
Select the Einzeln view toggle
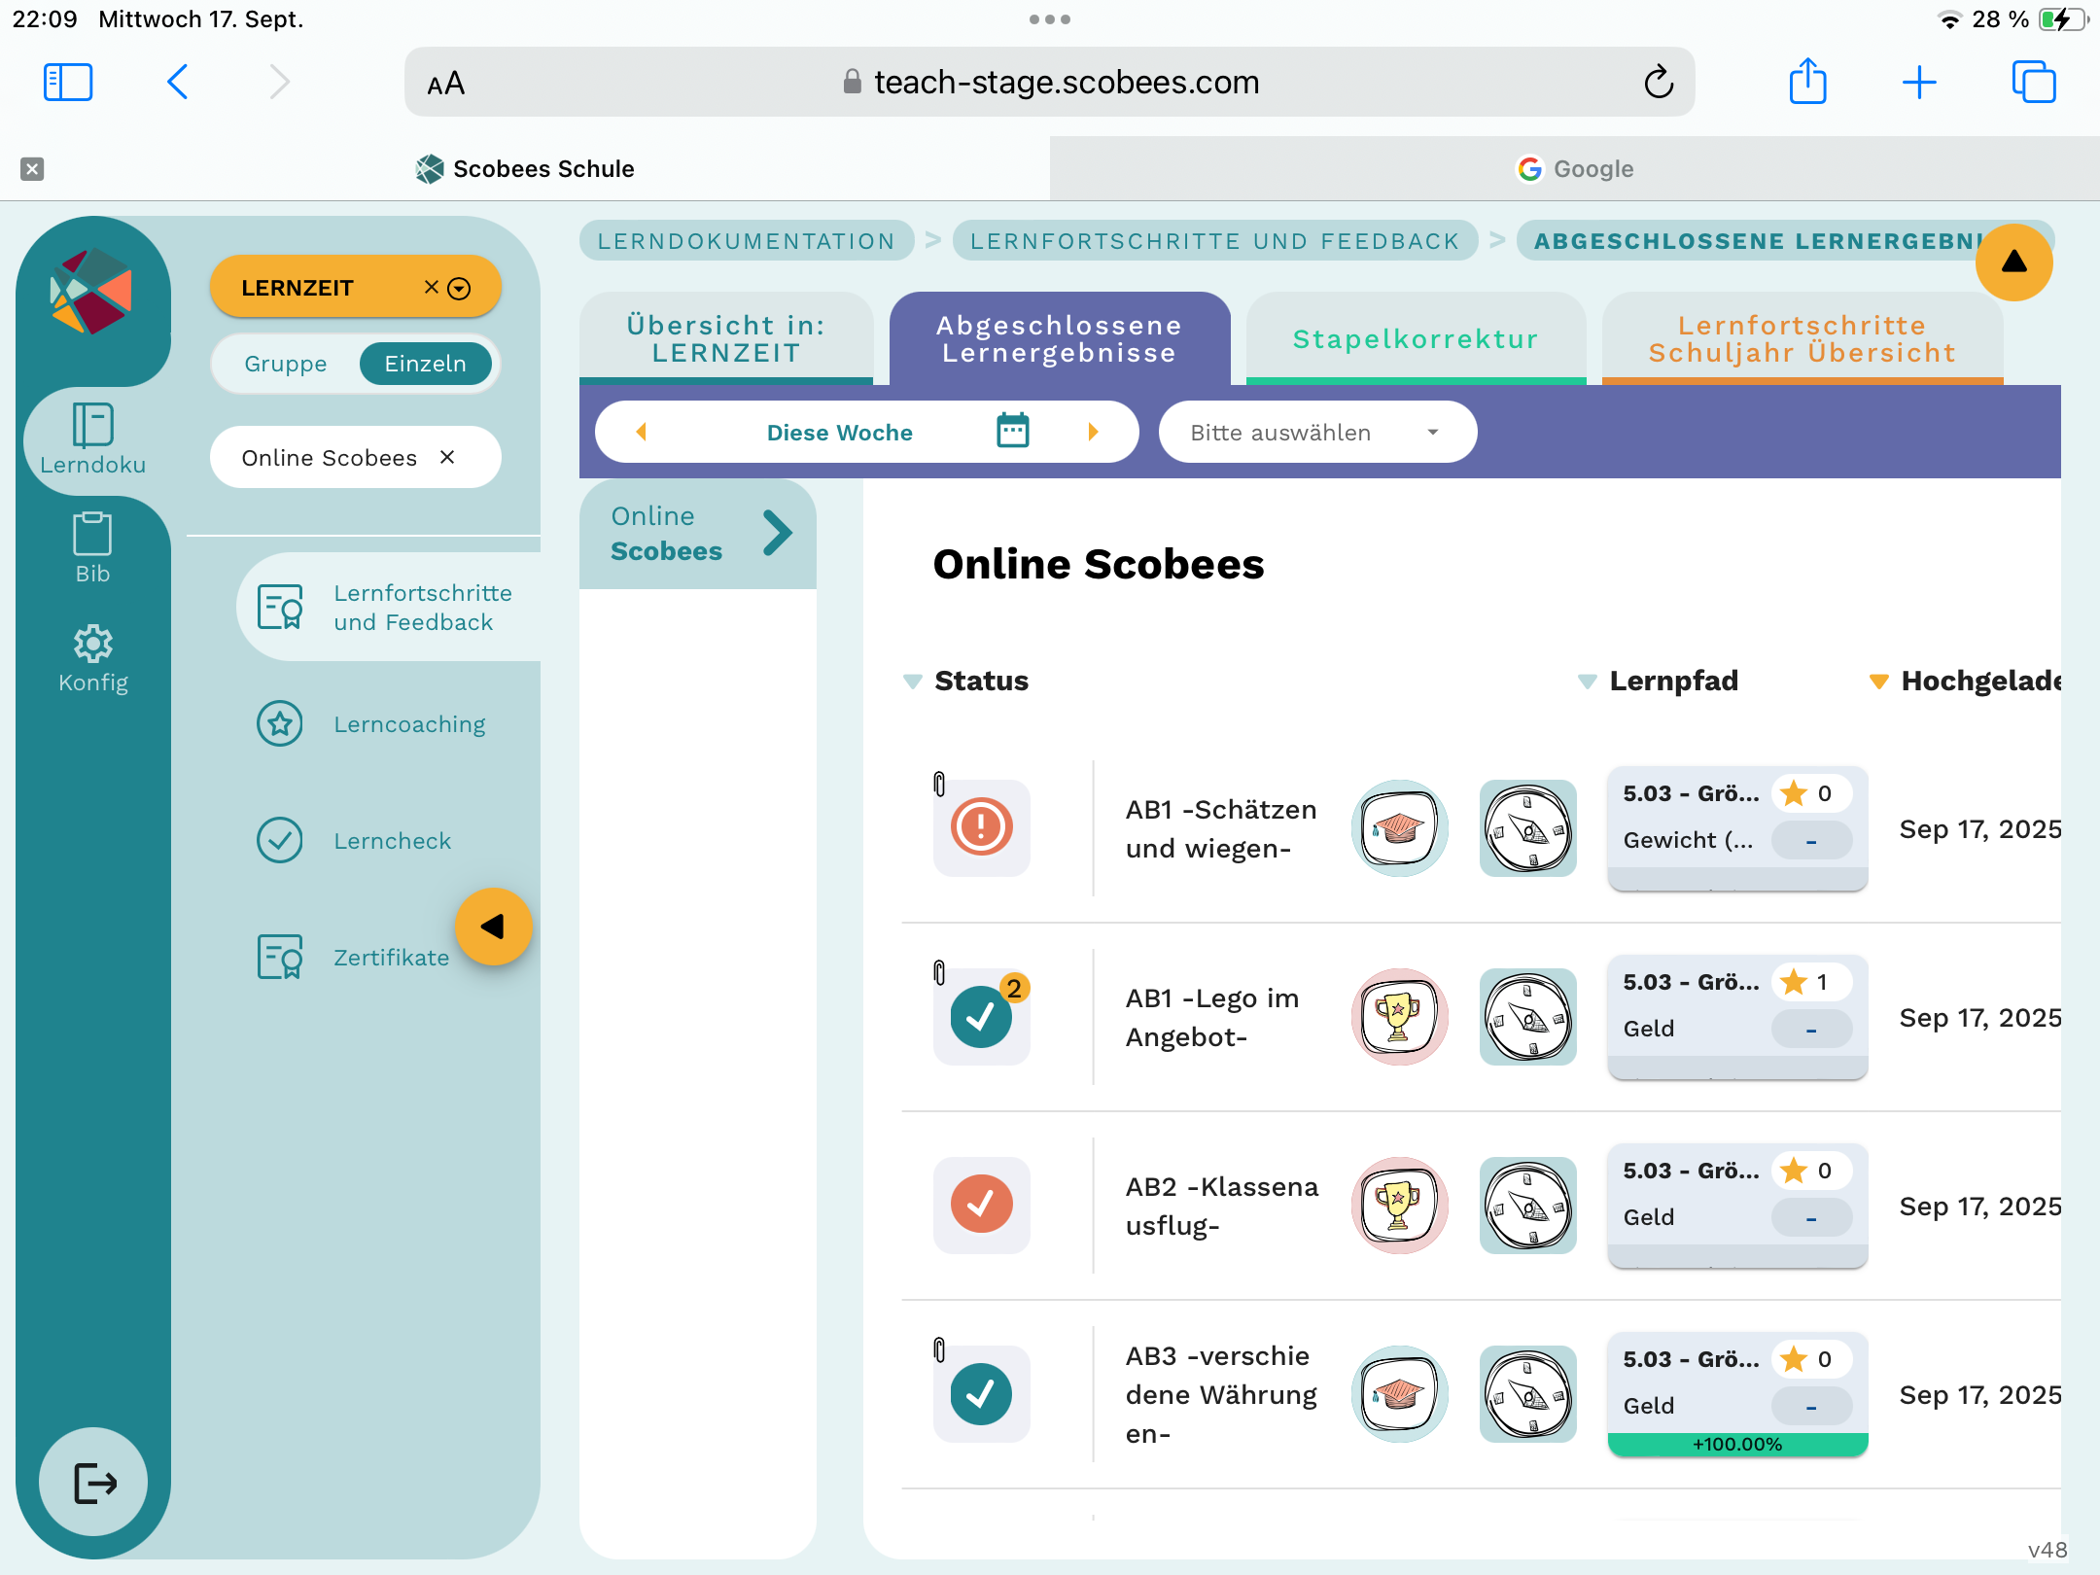(425, 364)
